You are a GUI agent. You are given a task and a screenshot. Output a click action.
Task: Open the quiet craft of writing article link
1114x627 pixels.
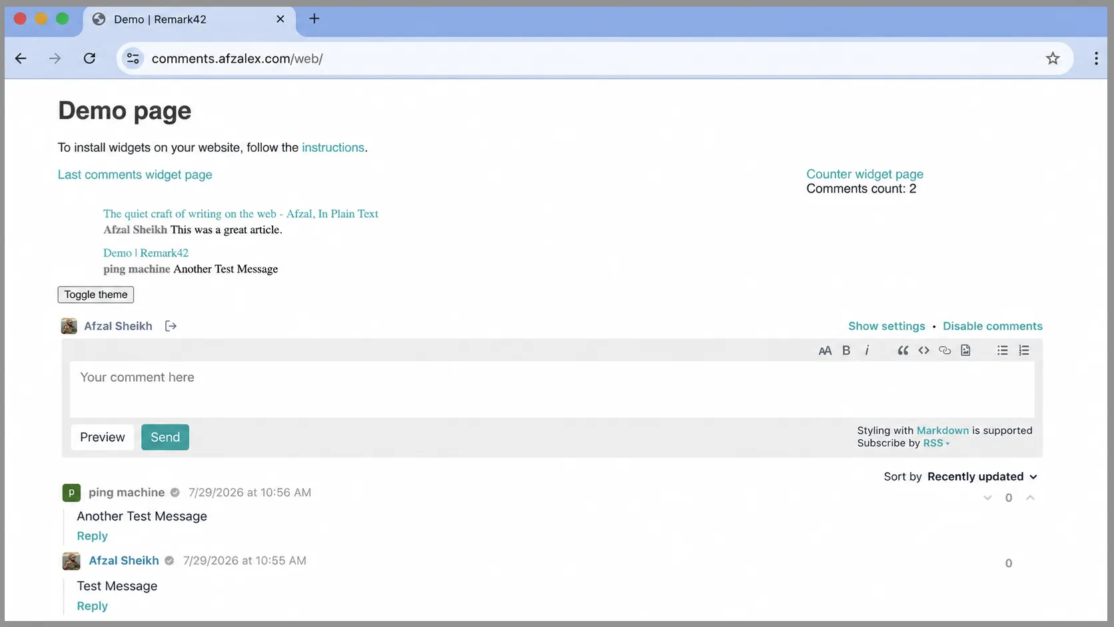[x=241, y=214]
